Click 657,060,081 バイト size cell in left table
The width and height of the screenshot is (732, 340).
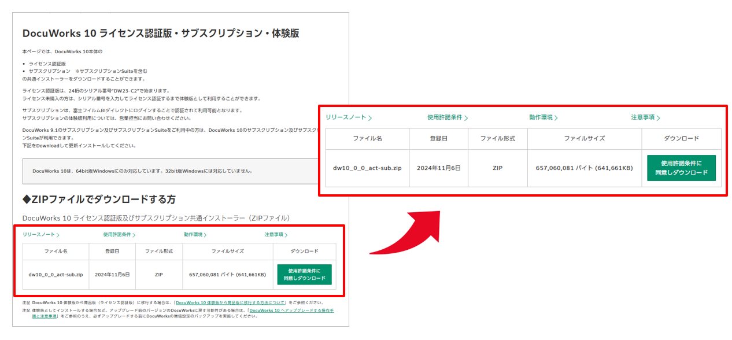227,275
